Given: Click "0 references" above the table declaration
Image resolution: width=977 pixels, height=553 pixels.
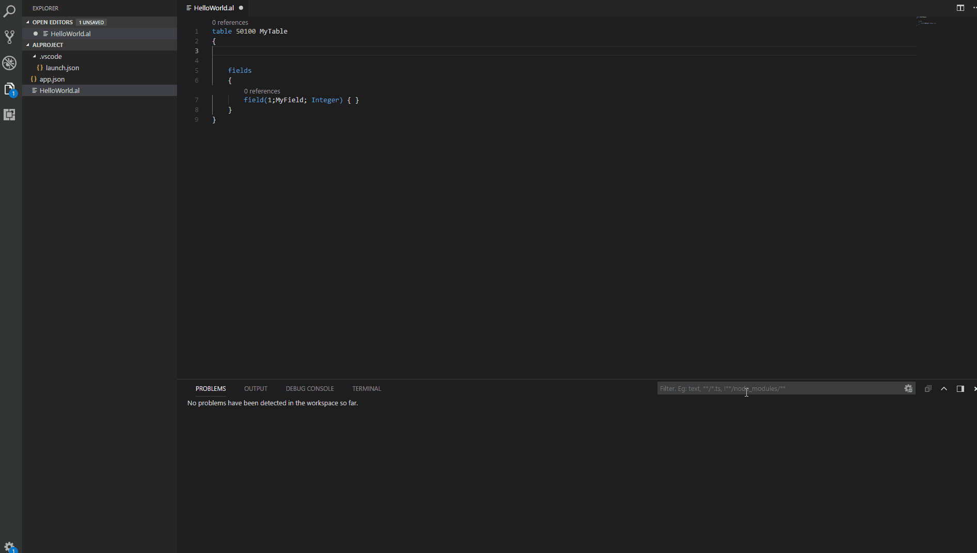Looking at the screenshot, I should 230,23.
